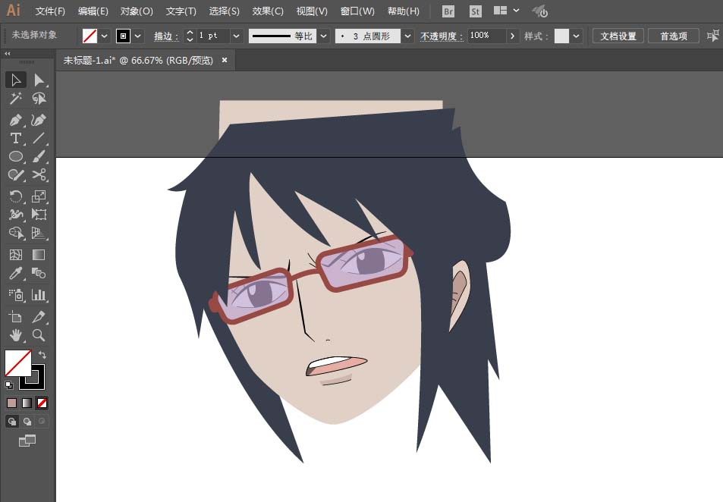Enable Draw Behind mode
723x502 pixels.
[27, 422]
